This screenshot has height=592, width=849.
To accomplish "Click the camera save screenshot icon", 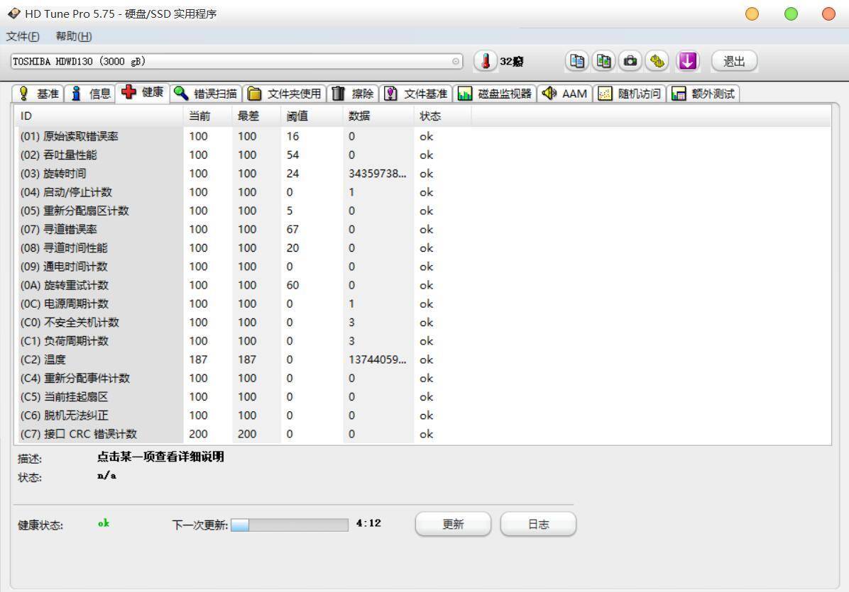I will click(630, 61).
